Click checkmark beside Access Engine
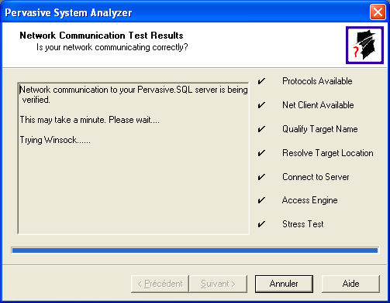This screenshot has width=390, height=303. [x=261, y=200]
